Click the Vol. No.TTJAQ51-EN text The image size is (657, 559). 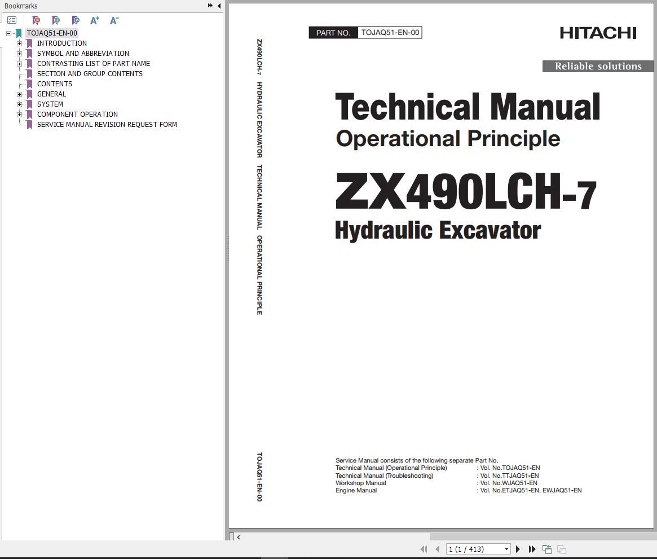(509, 476)
